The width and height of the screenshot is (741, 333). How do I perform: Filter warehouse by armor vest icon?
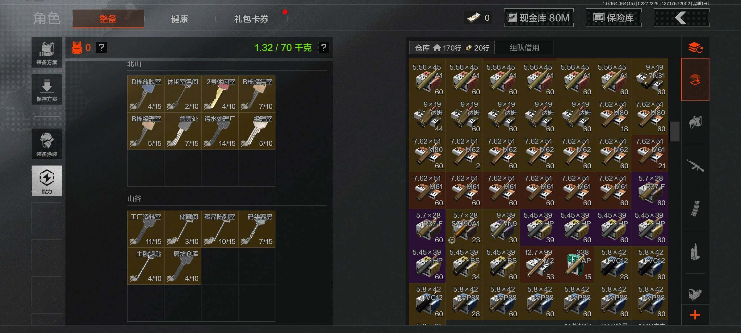point(695,122)
